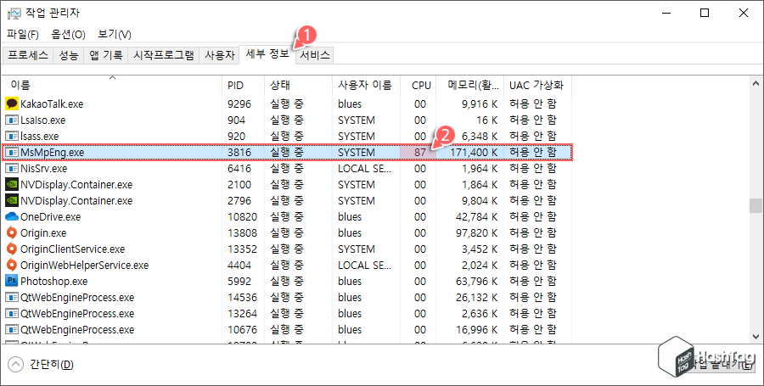Click the OriginWebHelperService.exe icon

(12, 265)
